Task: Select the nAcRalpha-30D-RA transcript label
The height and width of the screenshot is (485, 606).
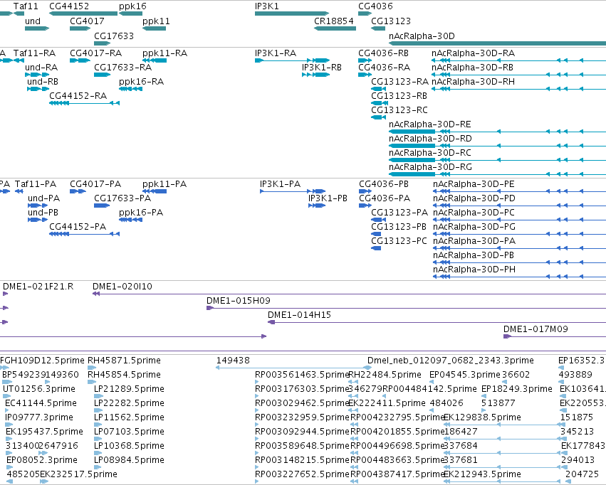Action: (473, 53)
